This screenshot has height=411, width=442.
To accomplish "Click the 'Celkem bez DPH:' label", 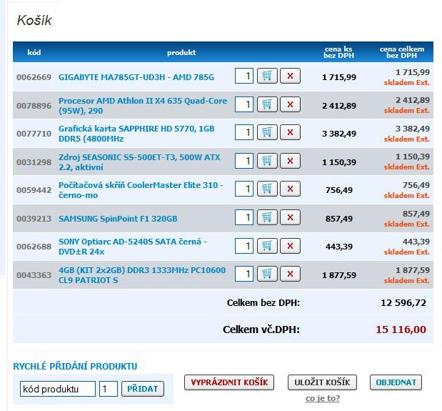I will [x=263, y=302].
